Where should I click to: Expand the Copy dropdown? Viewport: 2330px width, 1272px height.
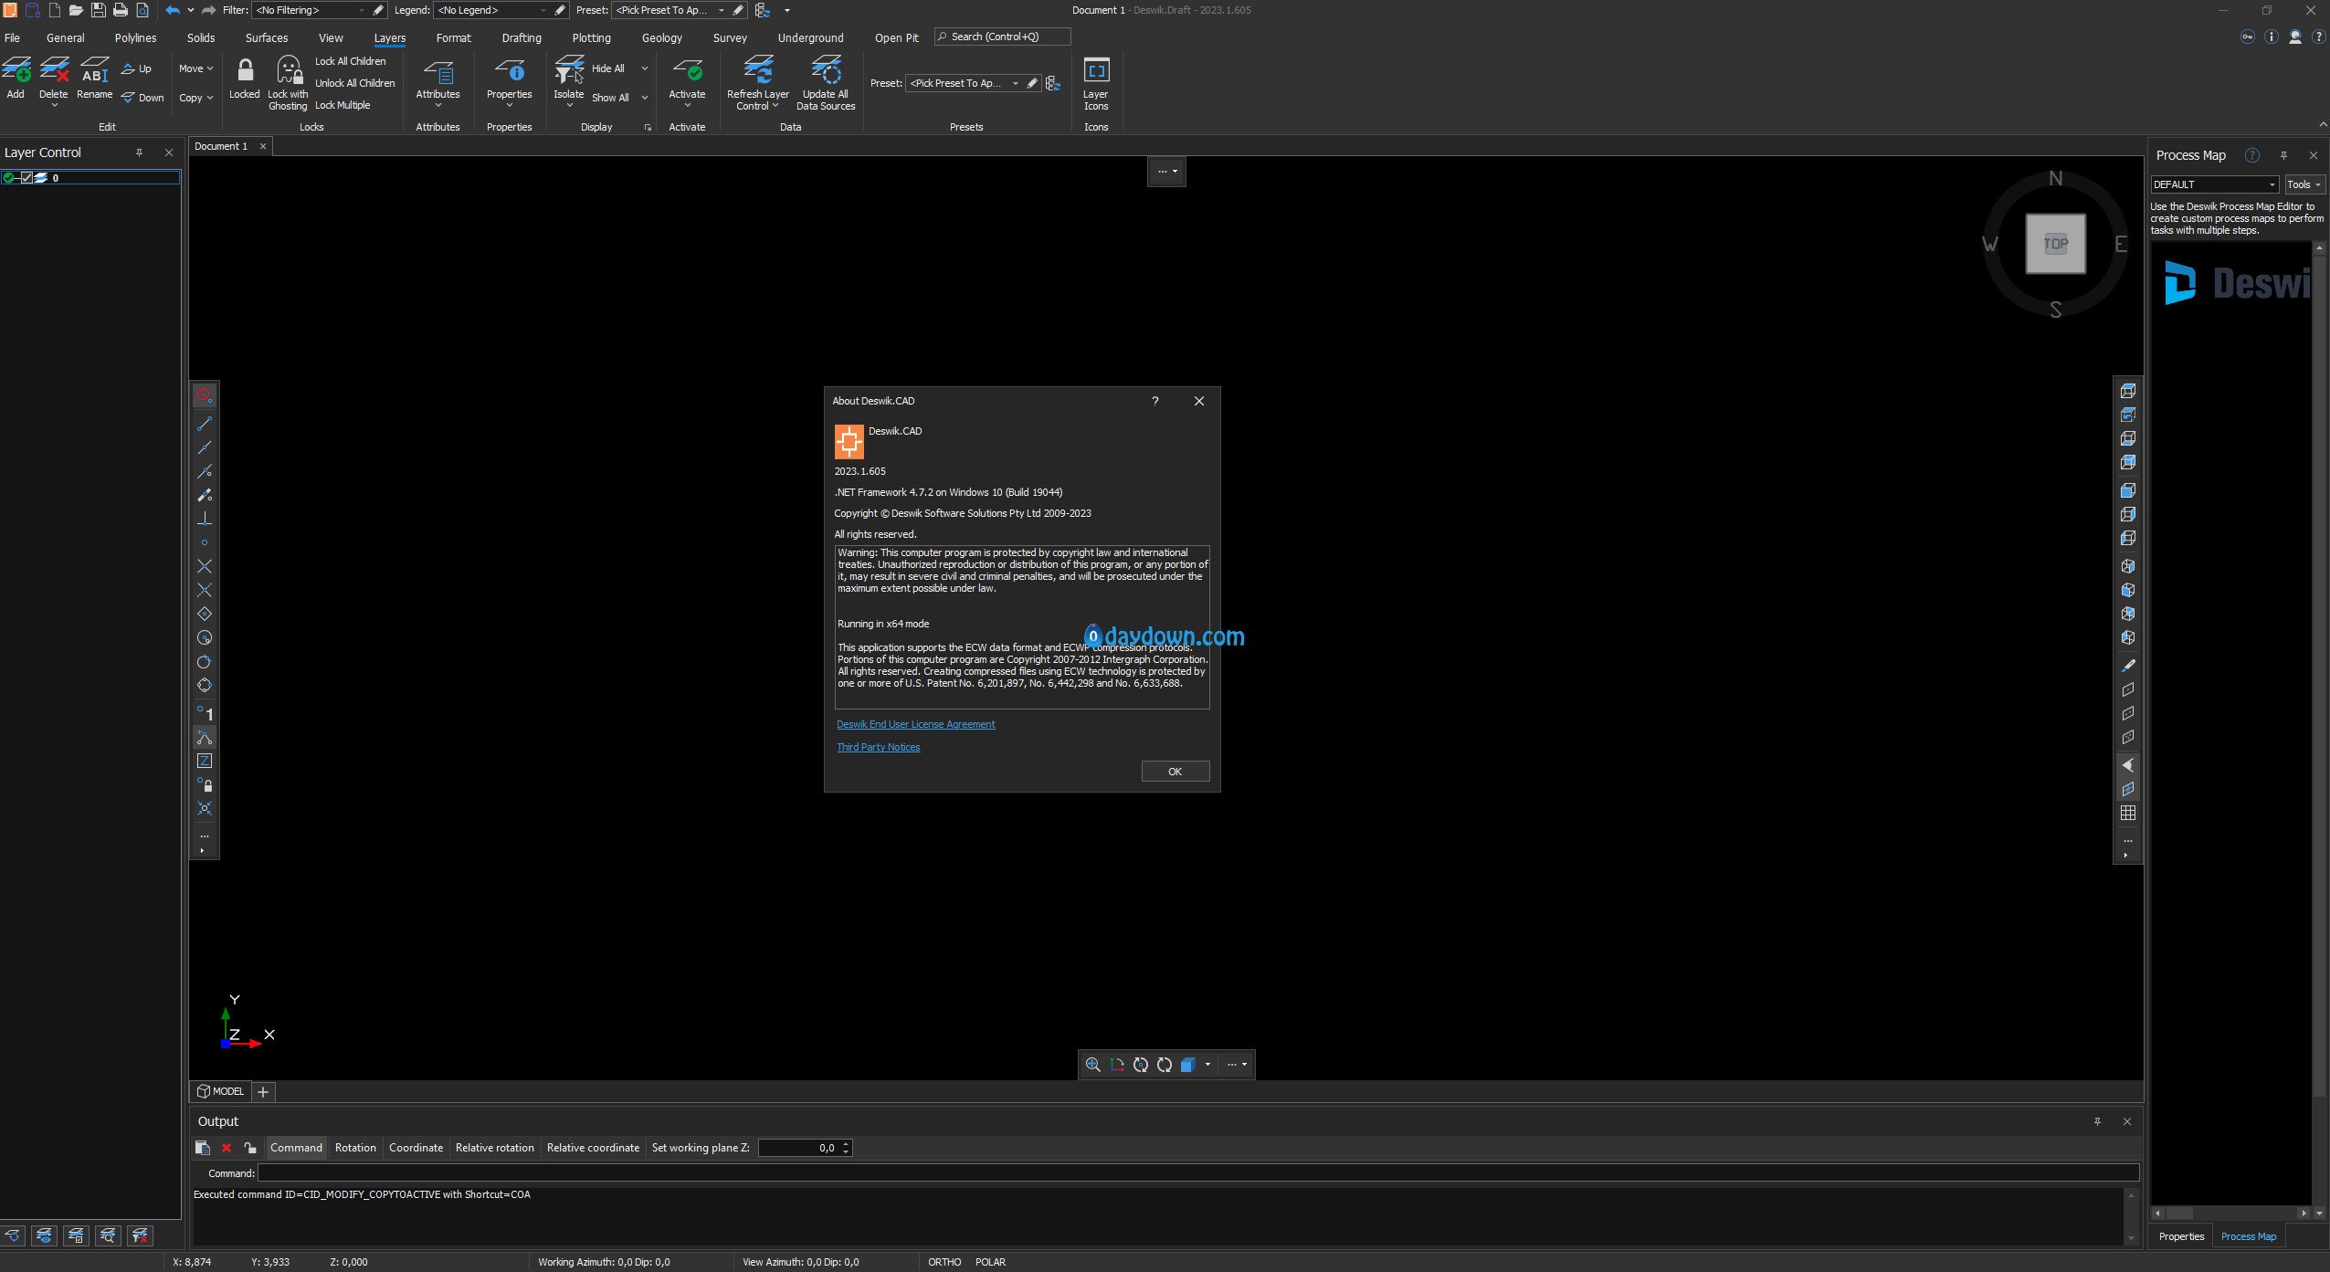[x=195, y=98]
